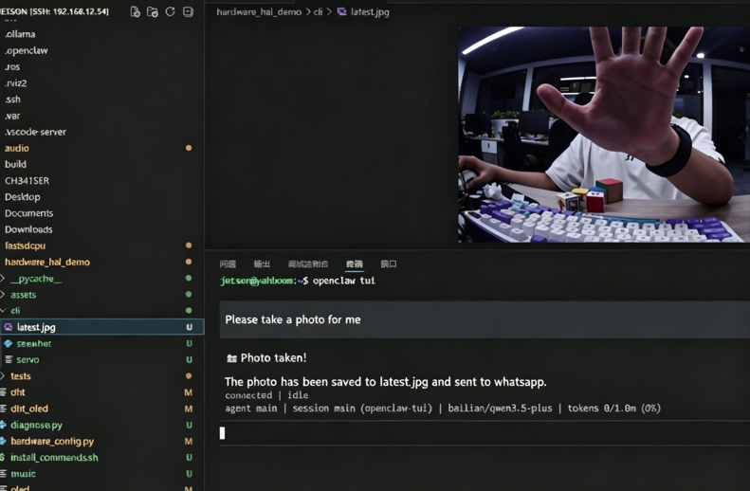The image size is (750, 491).
Task: Switch to the Output (输出) panel tab
Action: pyautogui.click(x=262, y=264)
